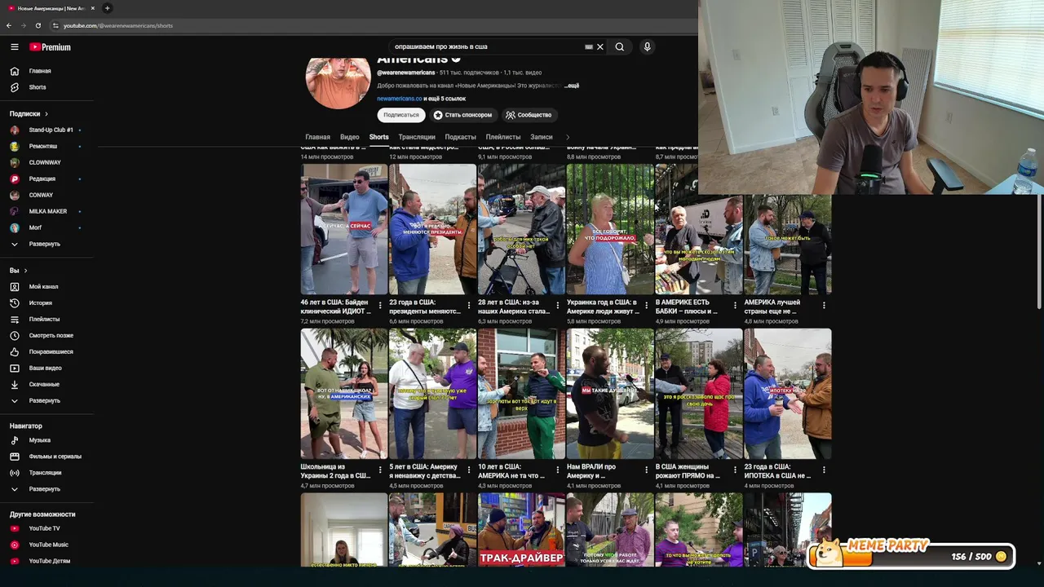Switch to the Главная channel tab
Screen dimensions: 1044x587
point(317,137)
